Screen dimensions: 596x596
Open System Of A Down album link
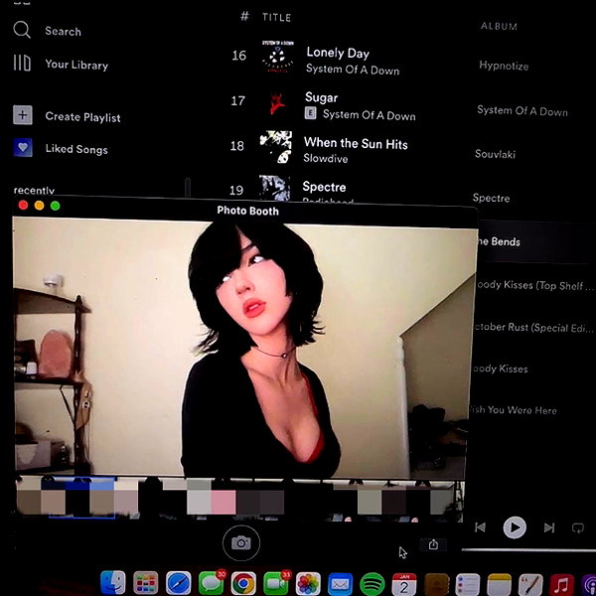coord(522,111)
